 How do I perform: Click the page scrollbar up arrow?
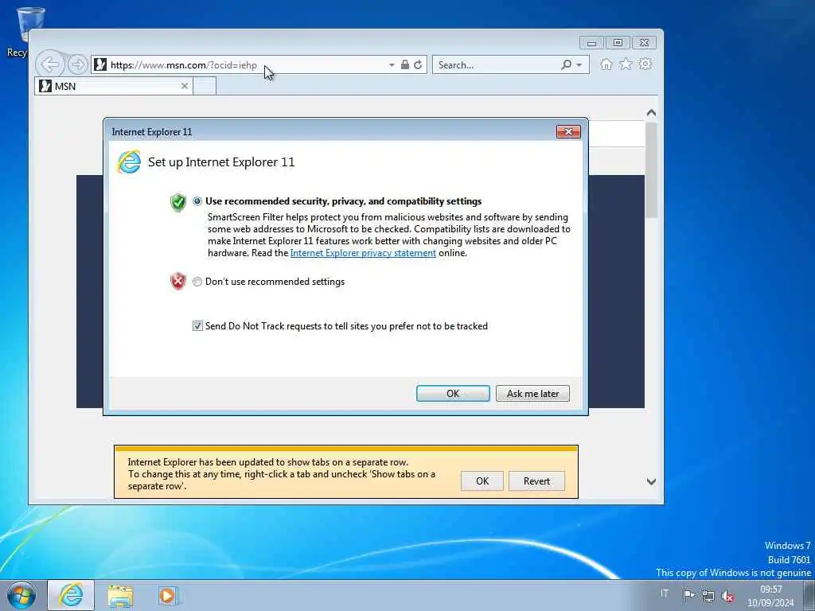point(651,113)
